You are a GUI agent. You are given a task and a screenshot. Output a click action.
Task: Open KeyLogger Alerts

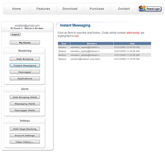tap(25, 110)
